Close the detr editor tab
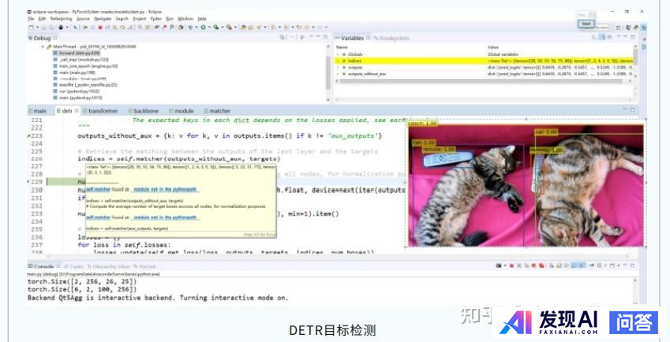 (77, 110)
